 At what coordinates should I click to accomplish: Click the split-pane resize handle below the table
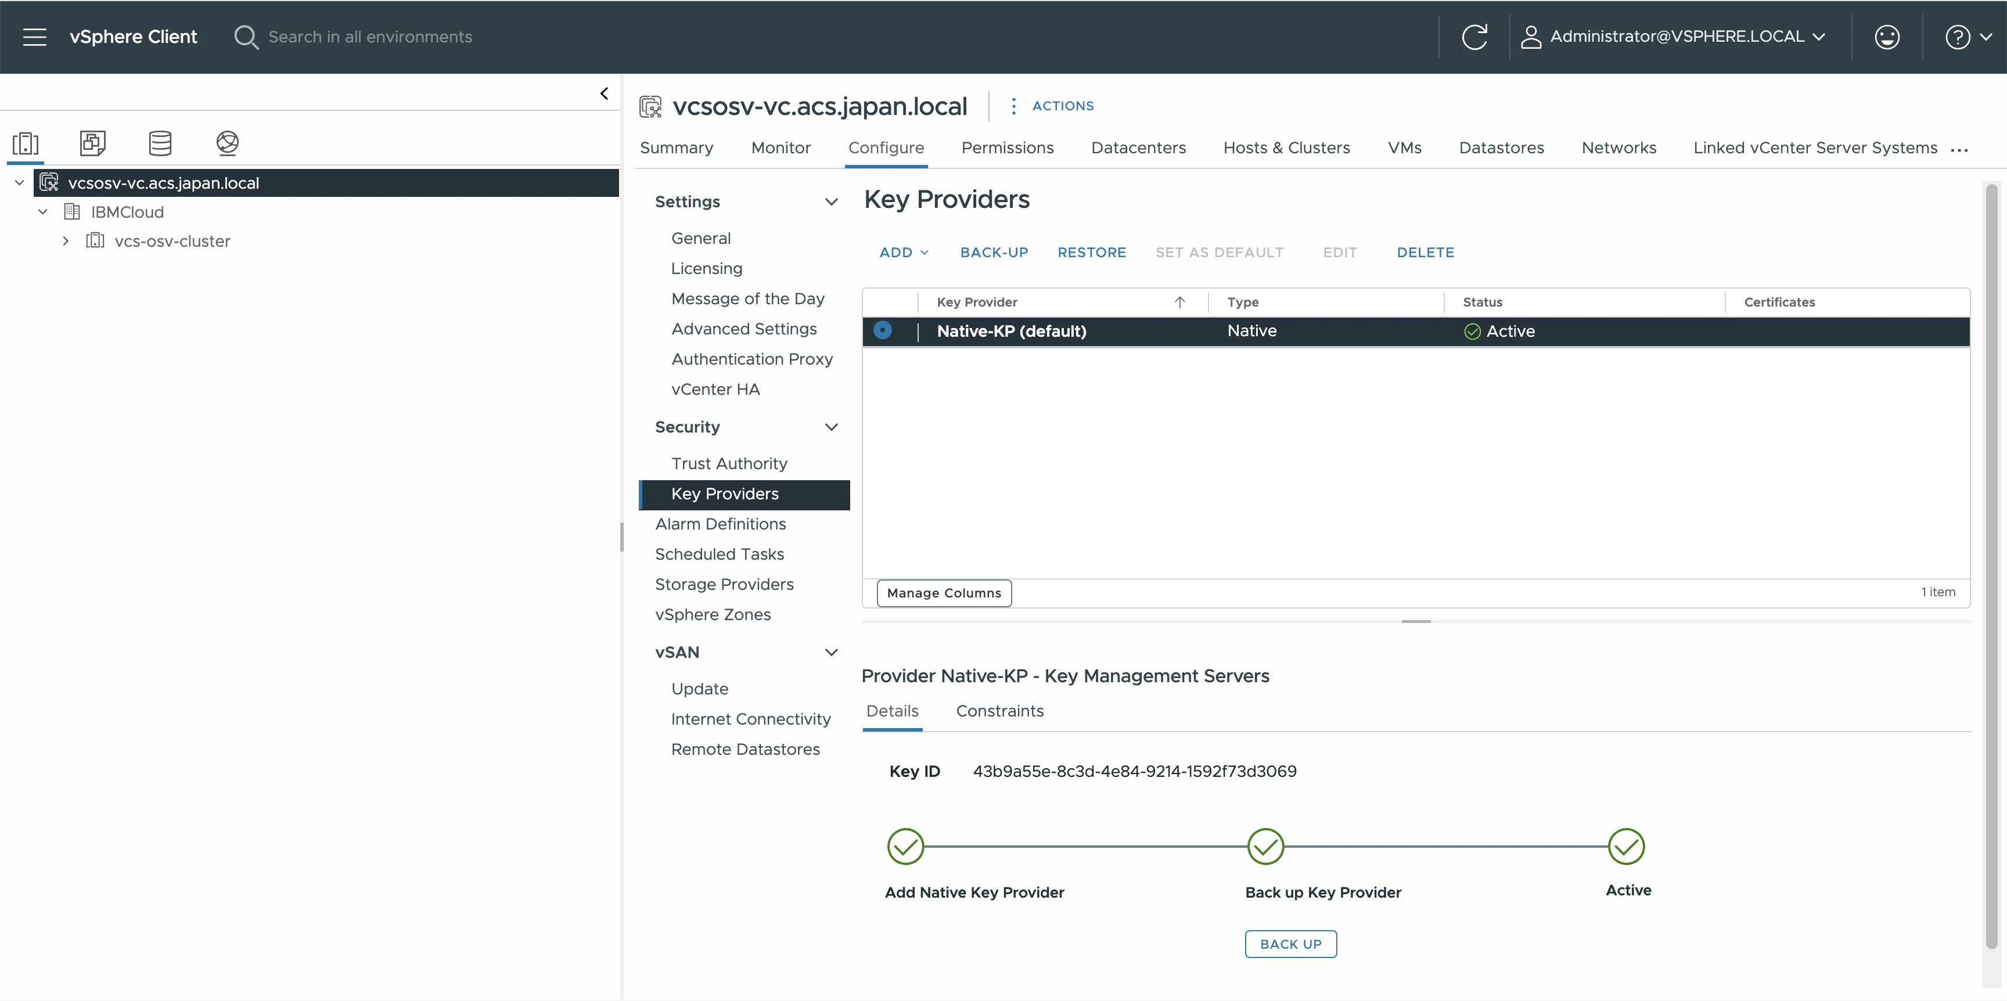coord(1416,622)
